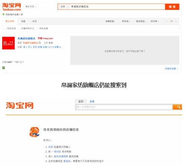196x166 pixels.
Task: Click the 后退 link in suggestion 1
Action: click(51, 147)
